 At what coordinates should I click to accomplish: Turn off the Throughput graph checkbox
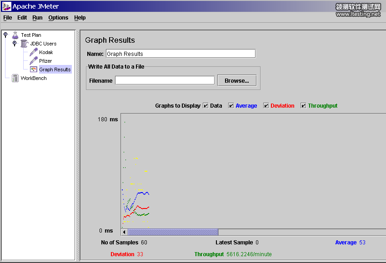coord(304,106)
